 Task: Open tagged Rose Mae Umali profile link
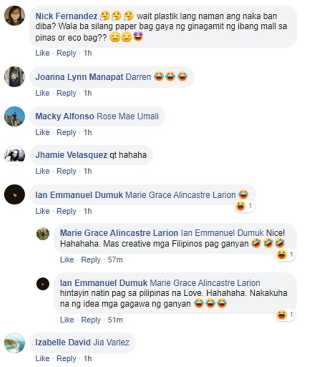pos(128,116)
